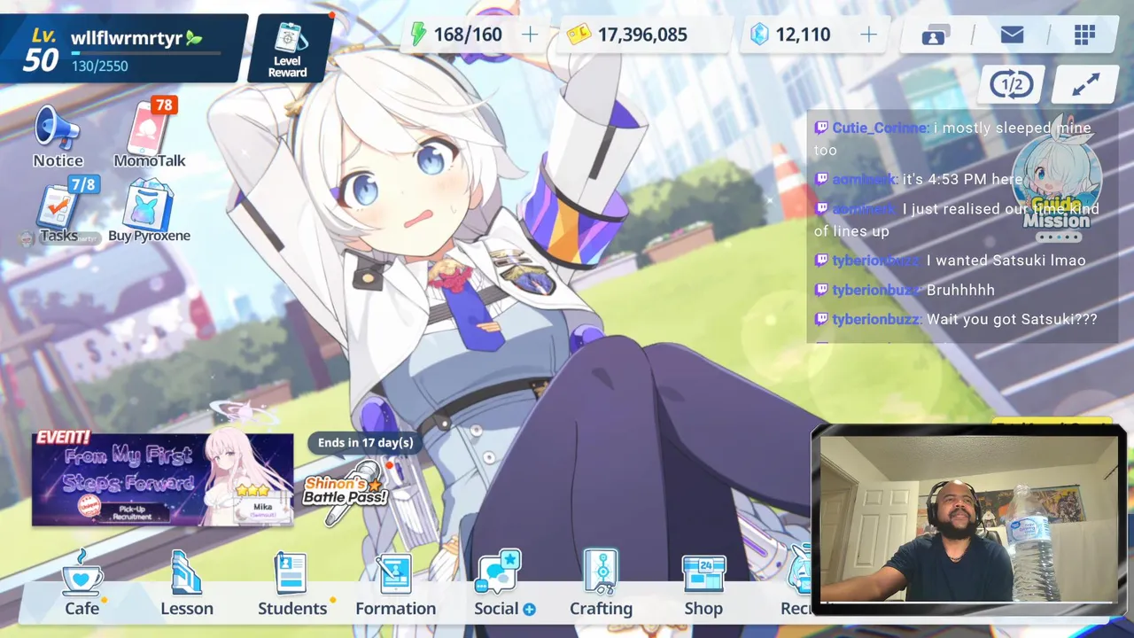The width and height of the screenshot is (1134, 638).
Task: Click the "I wanted Satsuki lmao" message
Action: pos(1006,261)
